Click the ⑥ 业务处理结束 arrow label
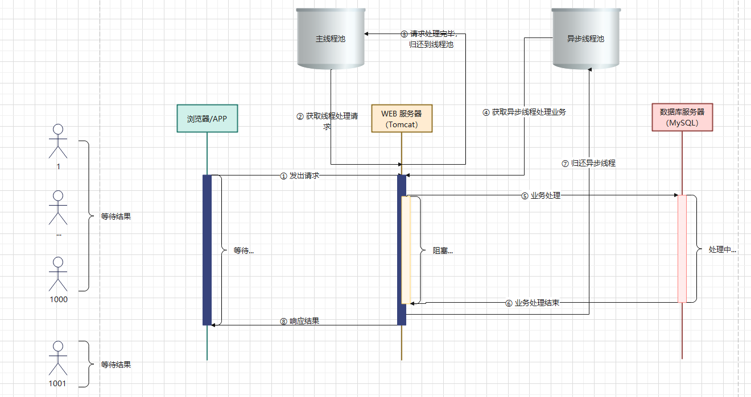This screenshot has height=397, width=751. click(x=533, y=303)
